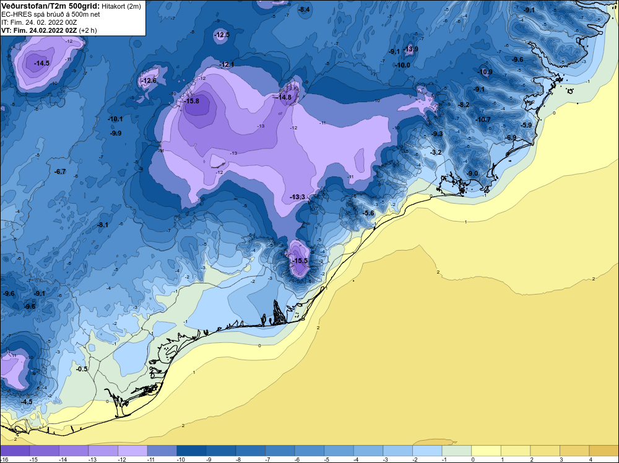Click the -8.4 temperature label
Image resolution: width=619 pixels, height=463 pixels.
pyautogui.click(x=304, y=9)
